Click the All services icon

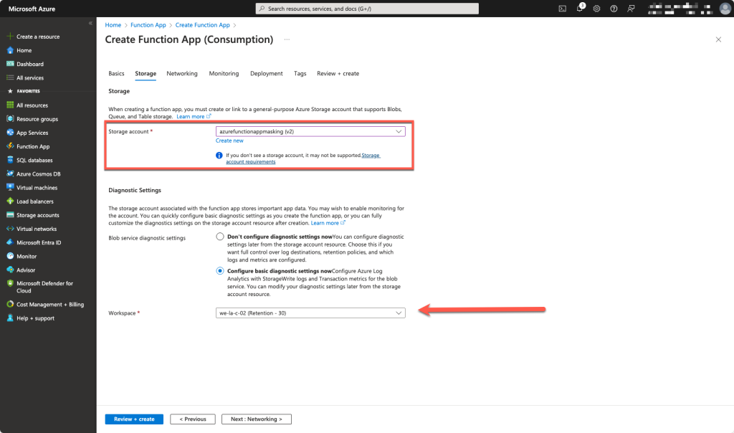pyautogui.click(x=10, y=77)
